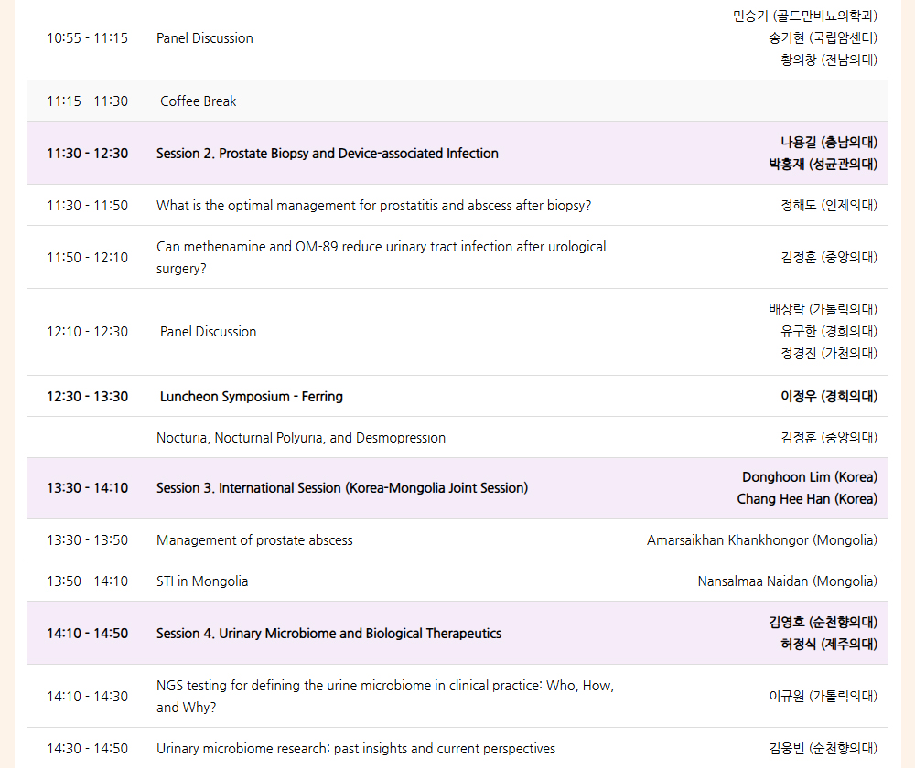Click the 'STI in Mongolia' talk title
Viewport: 915px width, 768px height.
pyautogui.click(x=202, y=581)
